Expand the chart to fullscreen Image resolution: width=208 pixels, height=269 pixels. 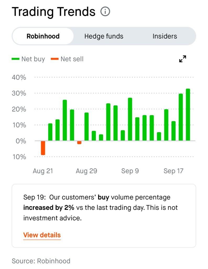click(183, 59)
